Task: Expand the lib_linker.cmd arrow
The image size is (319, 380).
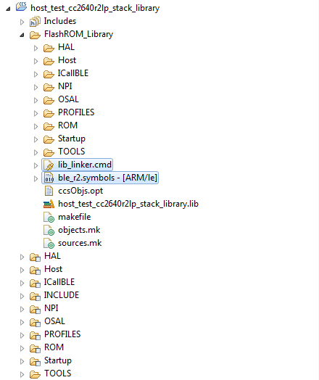Action: (x=36, y=165)
